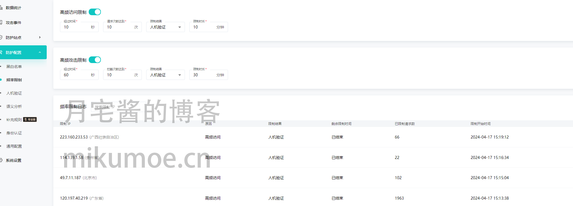
Task: Open 限制结果 dropdown in 高频访问限制 section
Action: click(165, 27)
